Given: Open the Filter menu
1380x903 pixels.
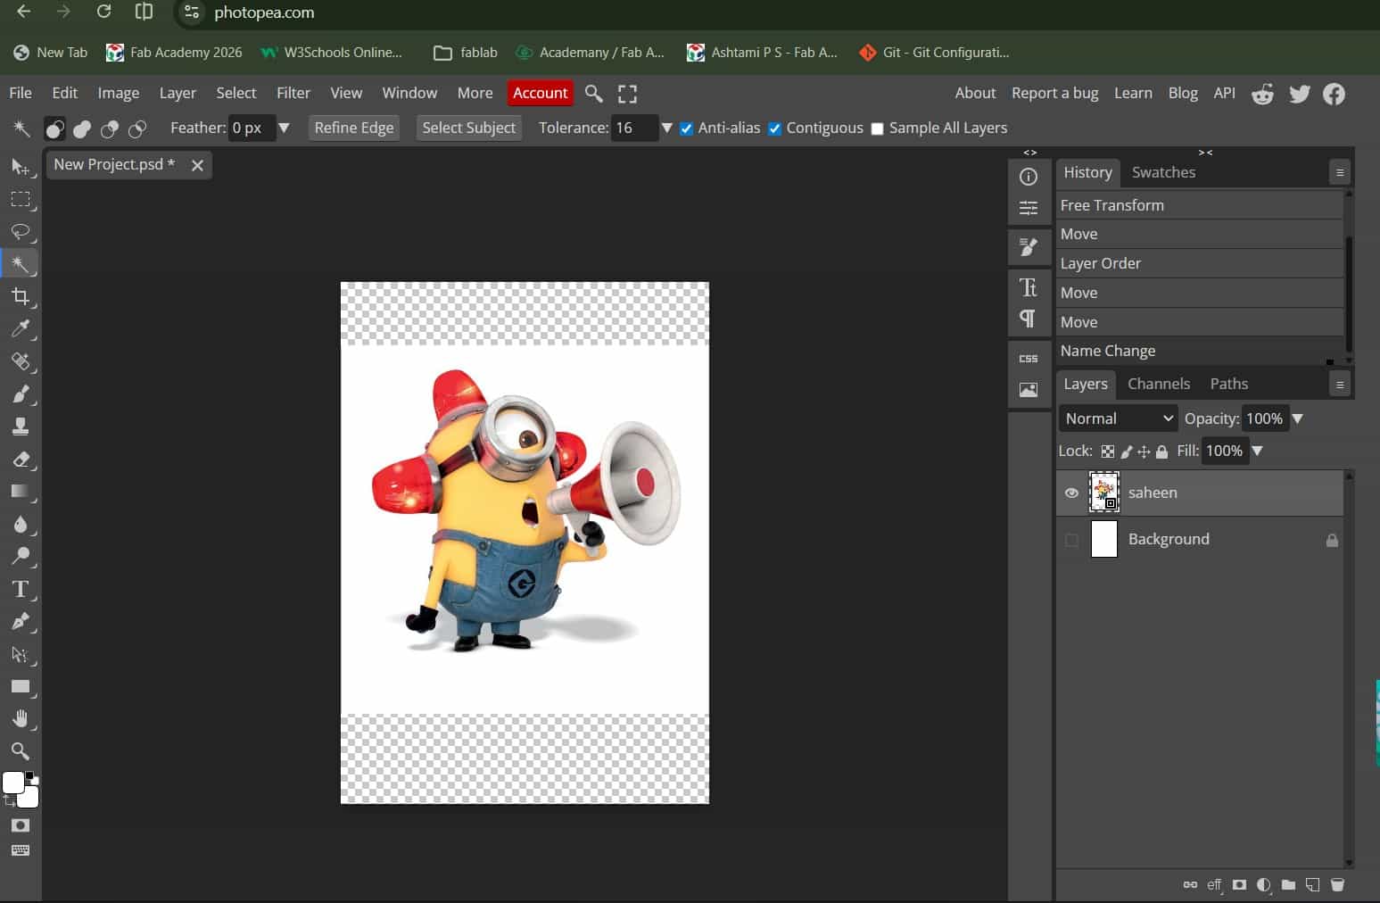Looking at the screenshot, I should pos(293,93).
